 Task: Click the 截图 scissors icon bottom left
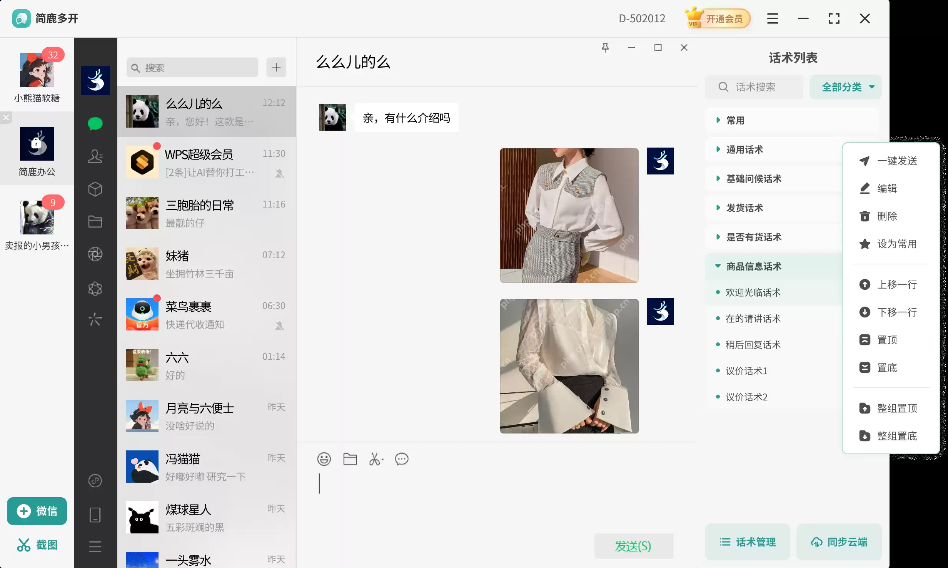24,544
